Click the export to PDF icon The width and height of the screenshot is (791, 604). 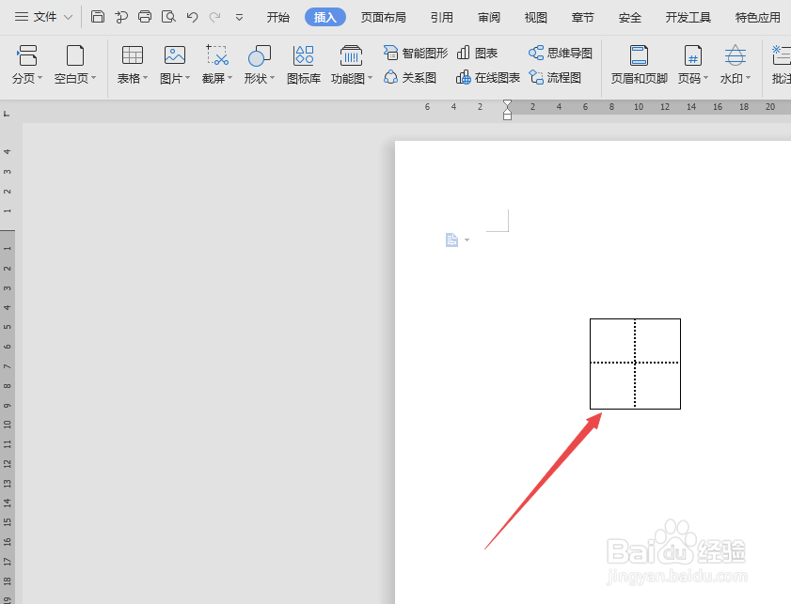(x=121, y=17)
